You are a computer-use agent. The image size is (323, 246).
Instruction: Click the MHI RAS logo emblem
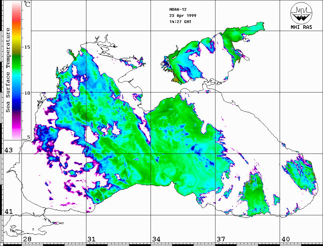tap(301, 13)
